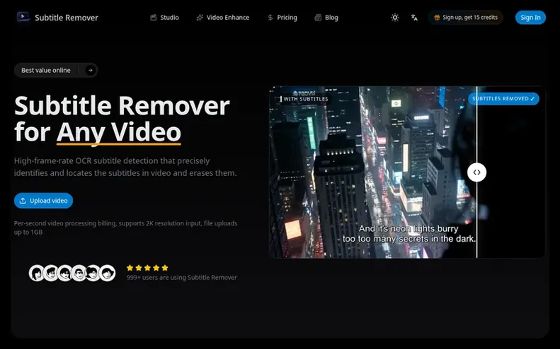
Task: Open the Blog menu item
Action: click(326, 18)
